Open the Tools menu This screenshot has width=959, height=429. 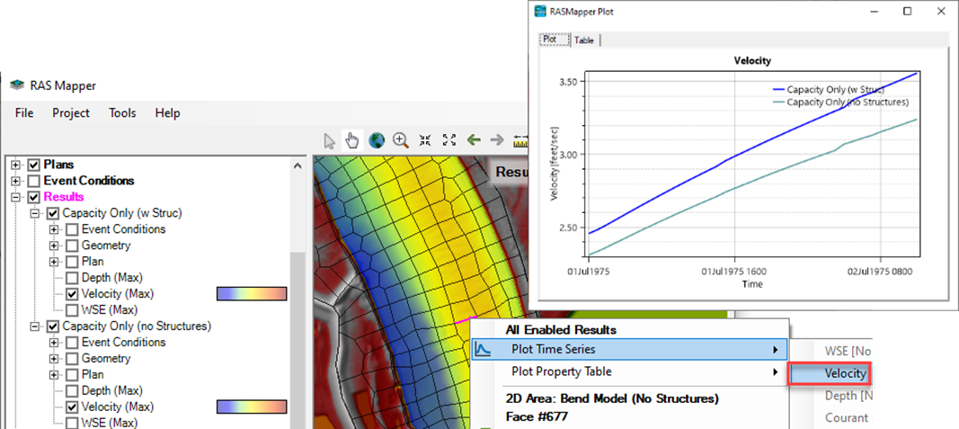(122, 113)
